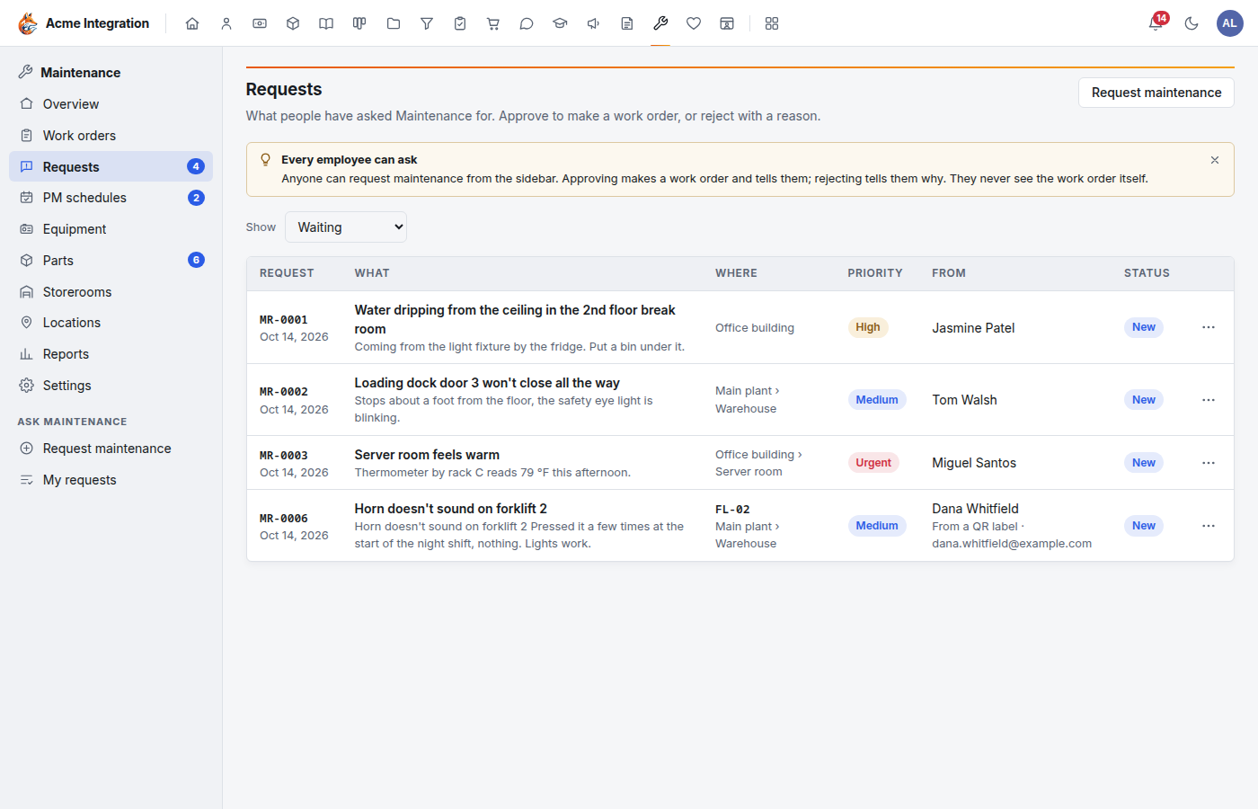Open row actions menu for MR-0003
The width and height of the screenshot is (1258, 809).
(1209, 463)
